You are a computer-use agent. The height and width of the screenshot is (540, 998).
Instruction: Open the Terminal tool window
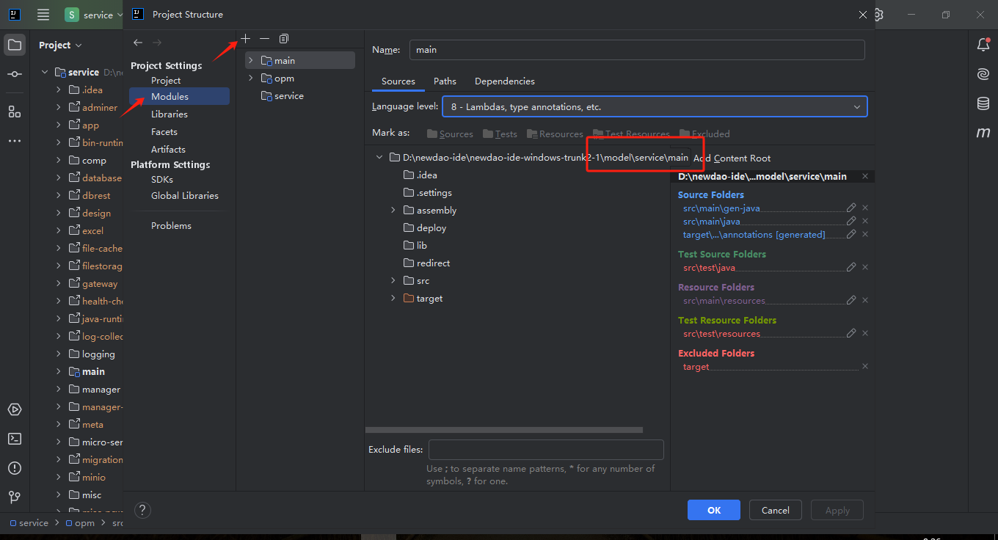[15, 439]
